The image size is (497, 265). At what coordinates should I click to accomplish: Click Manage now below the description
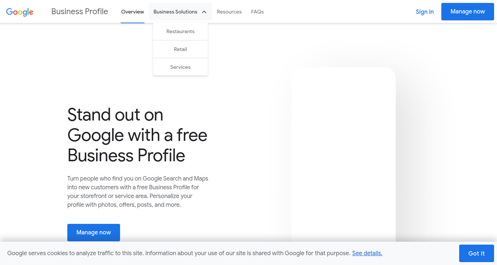click(94, 233)
